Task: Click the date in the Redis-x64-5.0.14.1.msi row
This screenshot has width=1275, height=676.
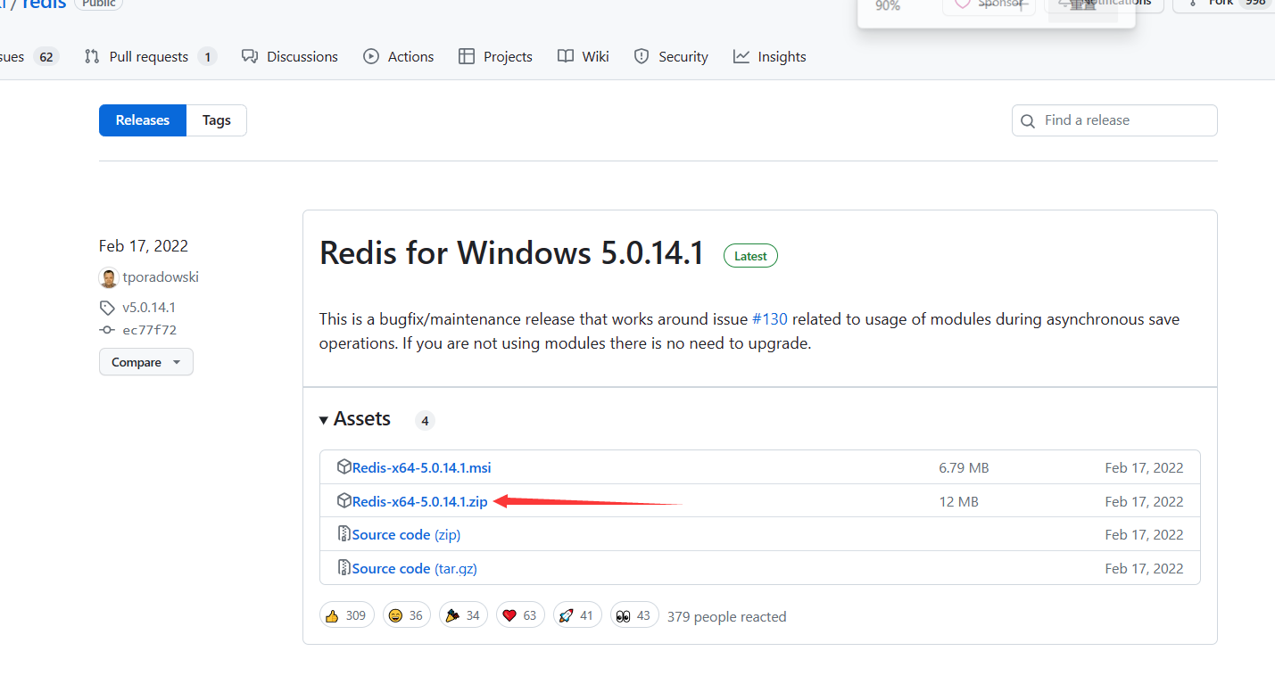Action: tap(1144, 467)
